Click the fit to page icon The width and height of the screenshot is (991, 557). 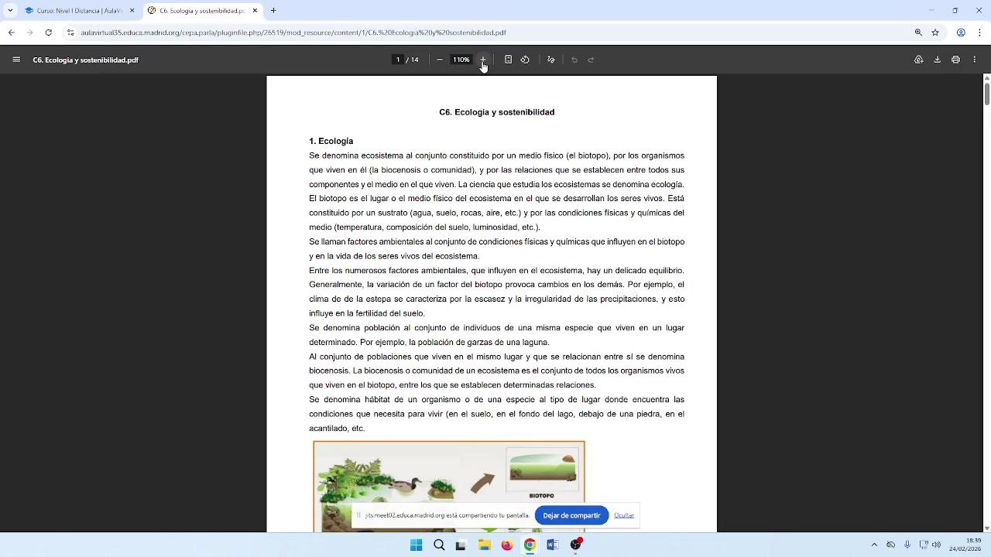point(508,60)
